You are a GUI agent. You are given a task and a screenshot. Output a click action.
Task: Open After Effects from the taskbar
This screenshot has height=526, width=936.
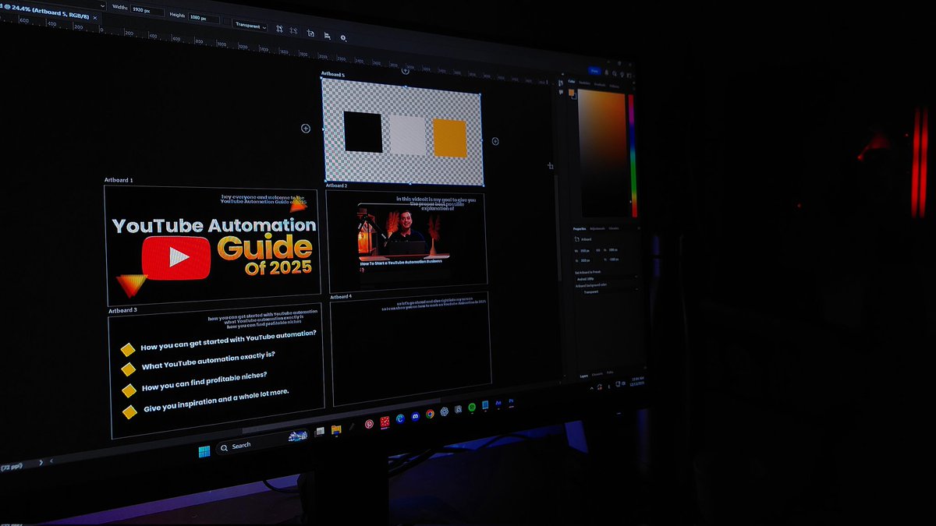(x=498, y=403)
